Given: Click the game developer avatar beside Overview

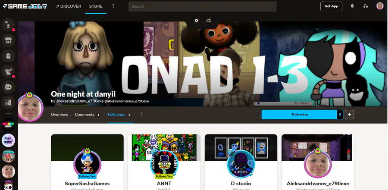Looking at the screenshot, I should click(30, 108).
